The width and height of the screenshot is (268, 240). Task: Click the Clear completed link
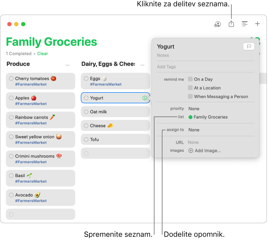[x=43, y=54]
